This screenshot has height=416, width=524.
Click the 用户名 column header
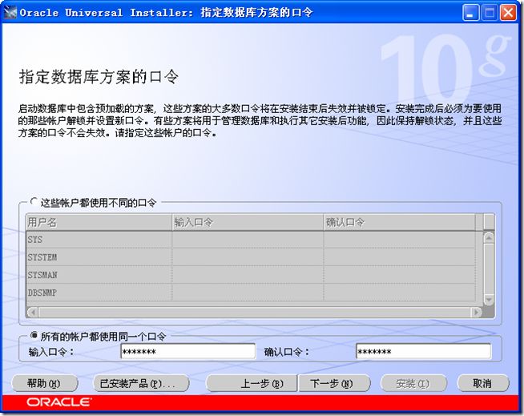click(99, 222)
